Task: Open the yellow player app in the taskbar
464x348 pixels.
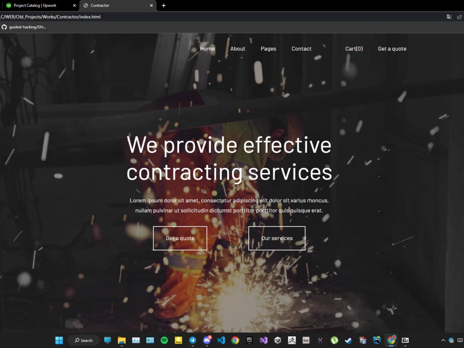Action: [179, 340]
